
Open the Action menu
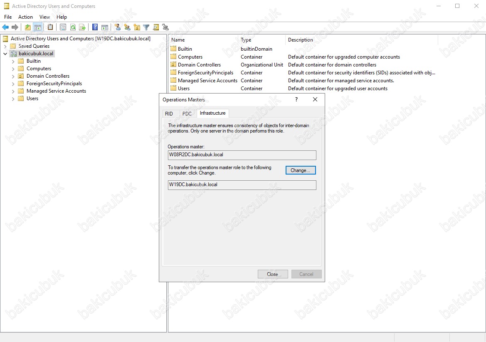point(25,17)
